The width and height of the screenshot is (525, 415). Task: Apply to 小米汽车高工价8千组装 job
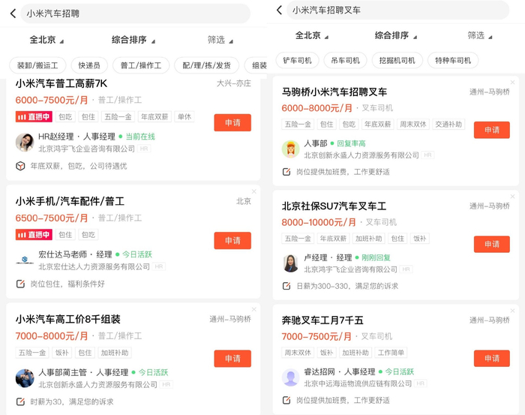point(232,359)
